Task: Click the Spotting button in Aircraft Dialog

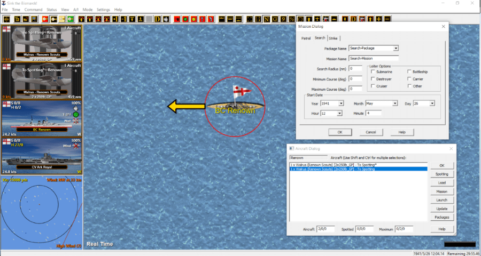Action: pos(442,174)
